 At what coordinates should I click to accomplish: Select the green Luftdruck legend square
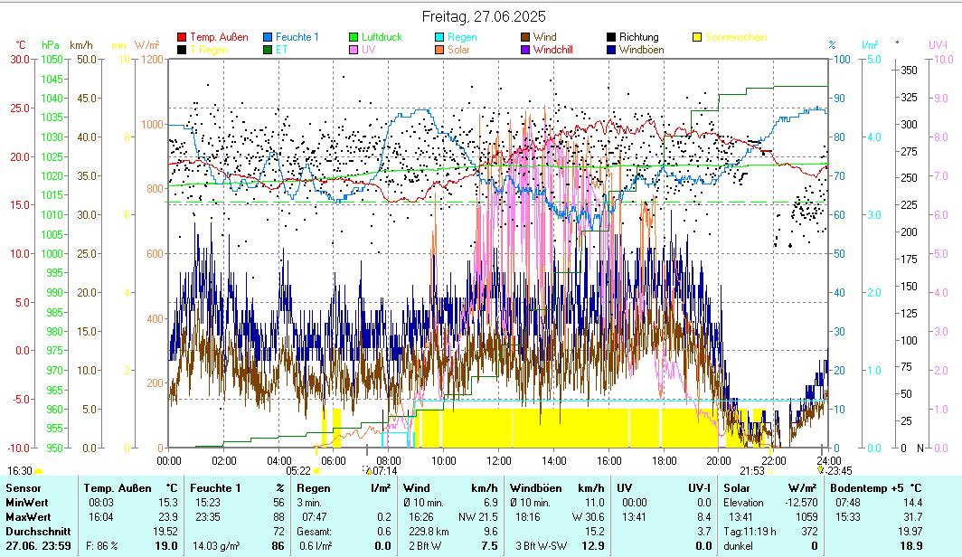pyautogui.click(x=354, y=37)
